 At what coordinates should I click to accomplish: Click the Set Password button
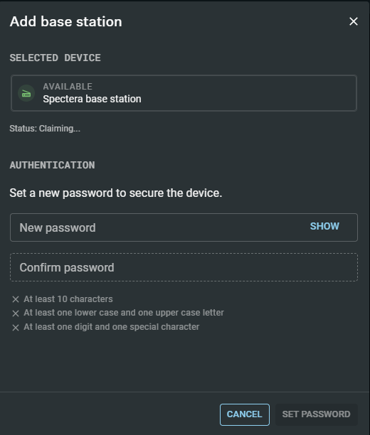point(317,414)
